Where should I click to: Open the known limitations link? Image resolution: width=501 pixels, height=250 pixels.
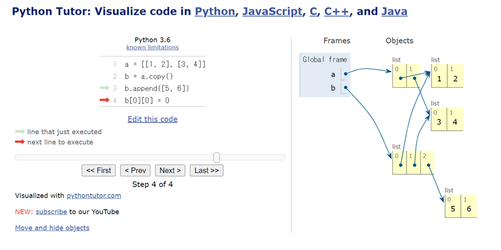point(153,48)
